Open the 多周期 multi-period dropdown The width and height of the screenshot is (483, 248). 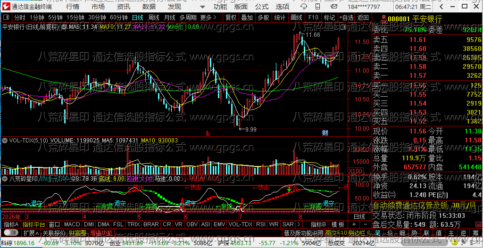click(188, 17)
